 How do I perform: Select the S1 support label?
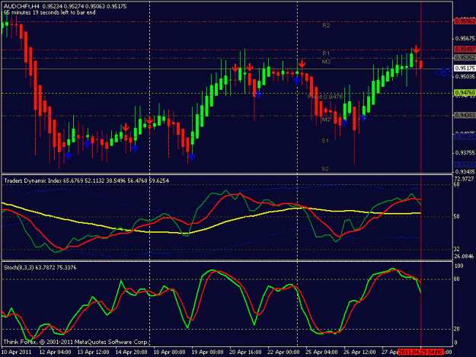[325, 141]
